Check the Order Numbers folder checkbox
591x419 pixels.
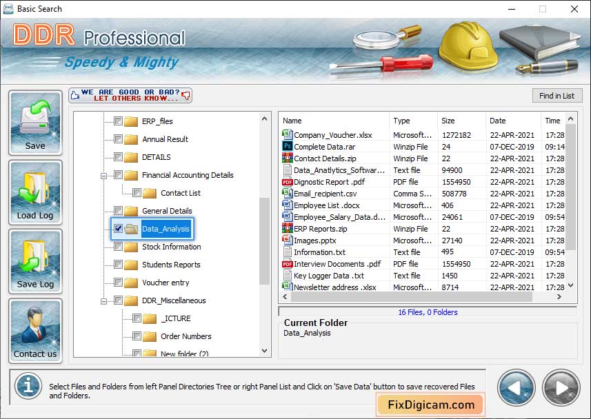[x=137, y=336]
